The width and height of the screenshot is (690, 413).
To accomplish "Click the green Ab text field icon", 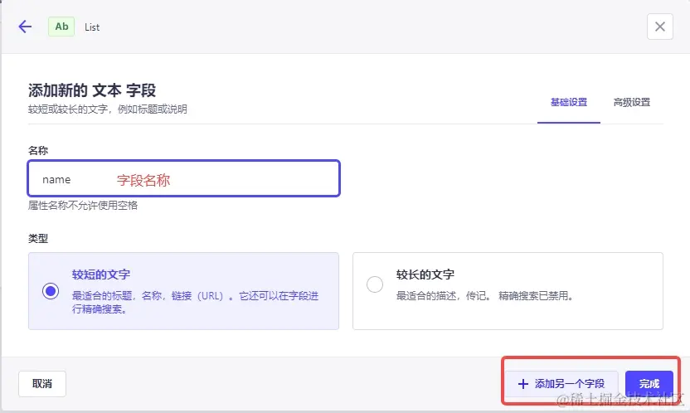I will coord(61,27).
